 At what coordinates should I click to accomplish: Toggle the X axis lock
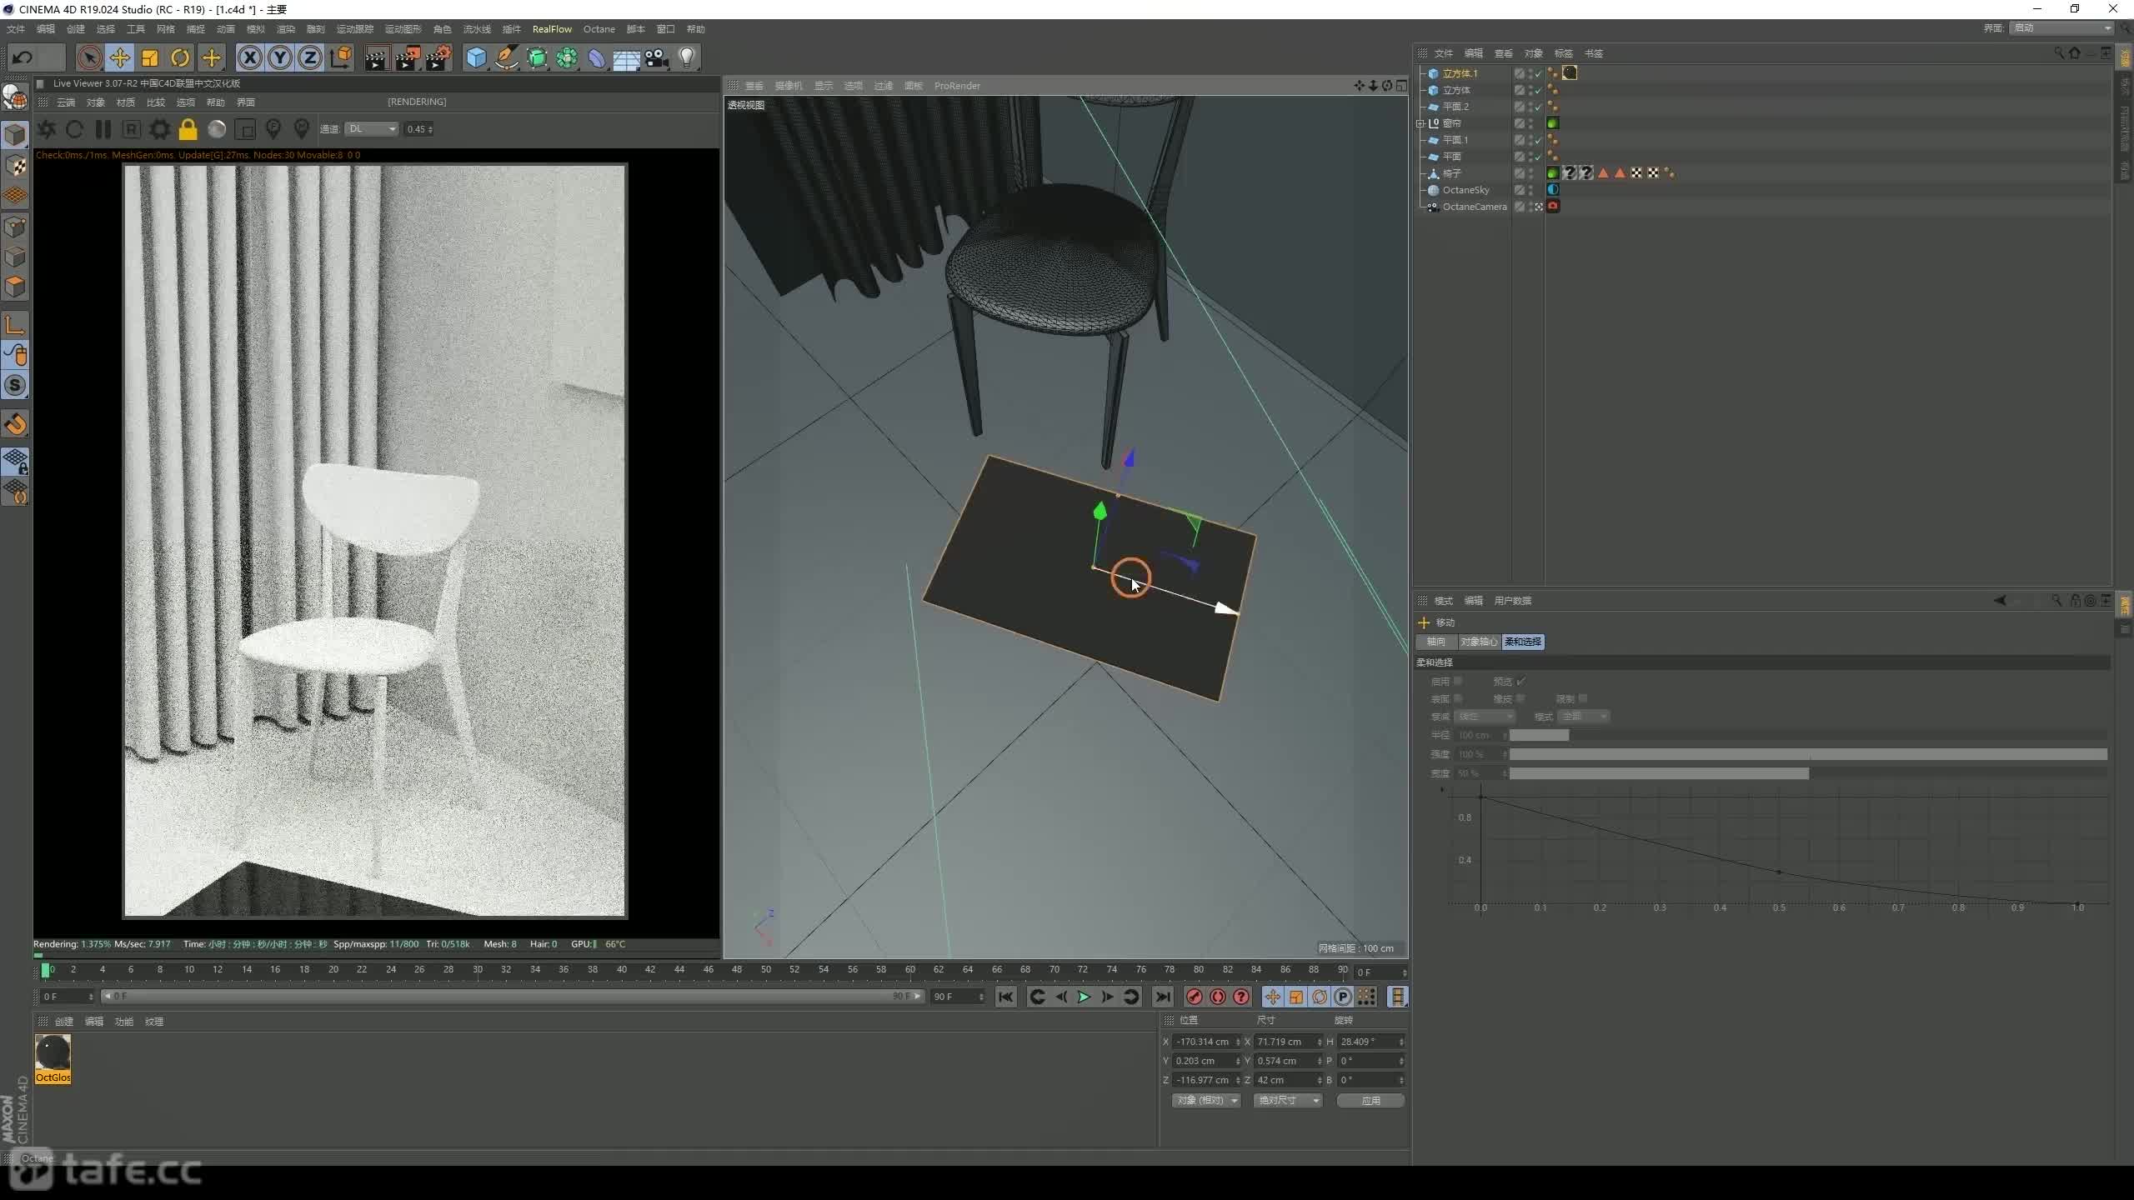[250, 57]
